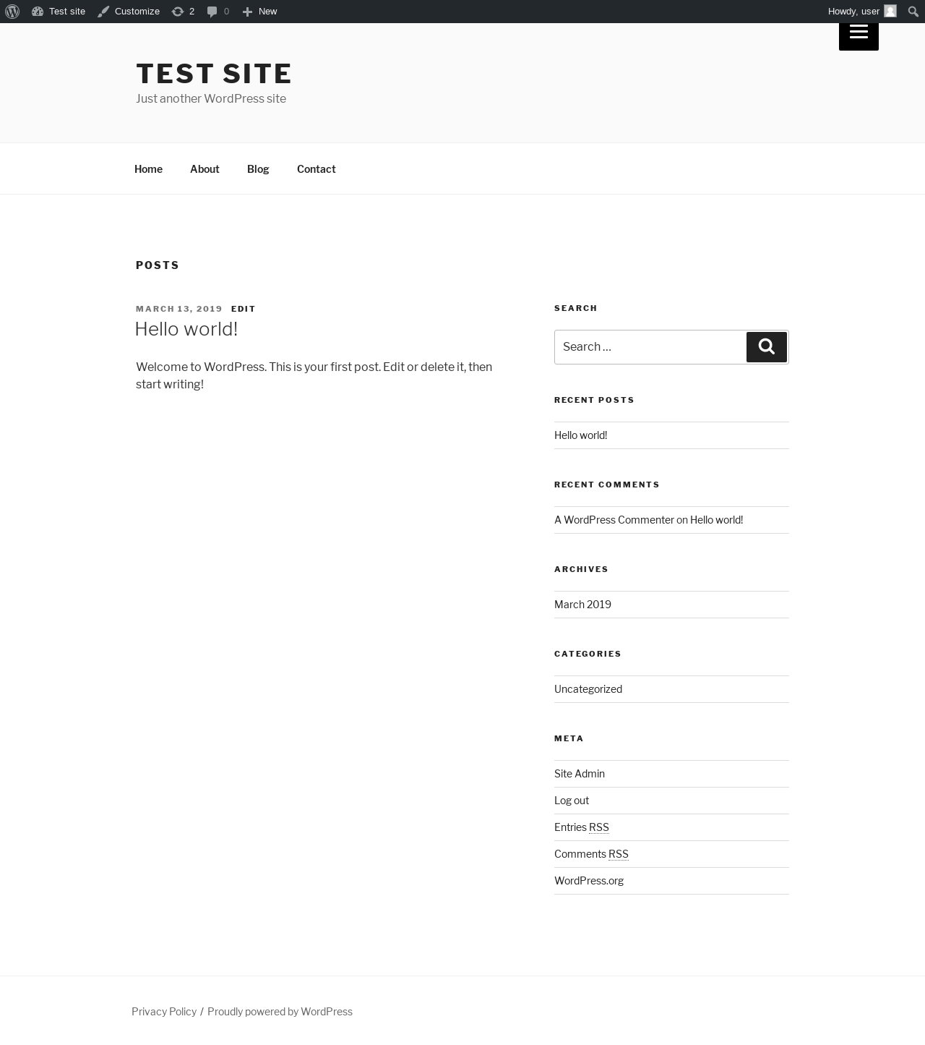The image size is (925, 1045).
Task: Submit search with the magnifier button
Action: [767, 347]
